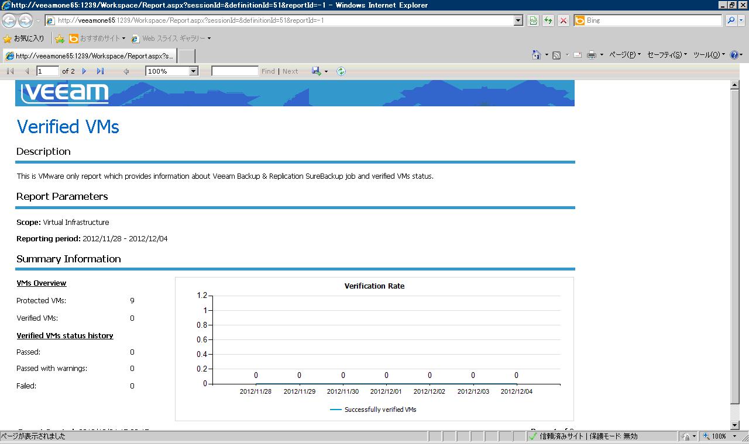Image resolution: width=749 pixels, height=444 pixels.
Task: Click the Find text input field
Action: (x=235, y=71)
